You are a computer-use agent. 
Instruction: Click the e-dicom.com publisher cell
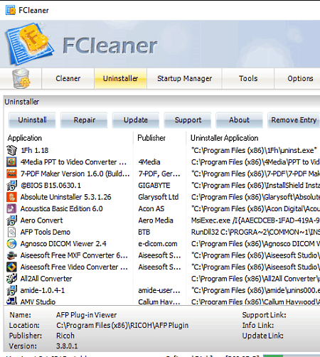coord(158,244)
